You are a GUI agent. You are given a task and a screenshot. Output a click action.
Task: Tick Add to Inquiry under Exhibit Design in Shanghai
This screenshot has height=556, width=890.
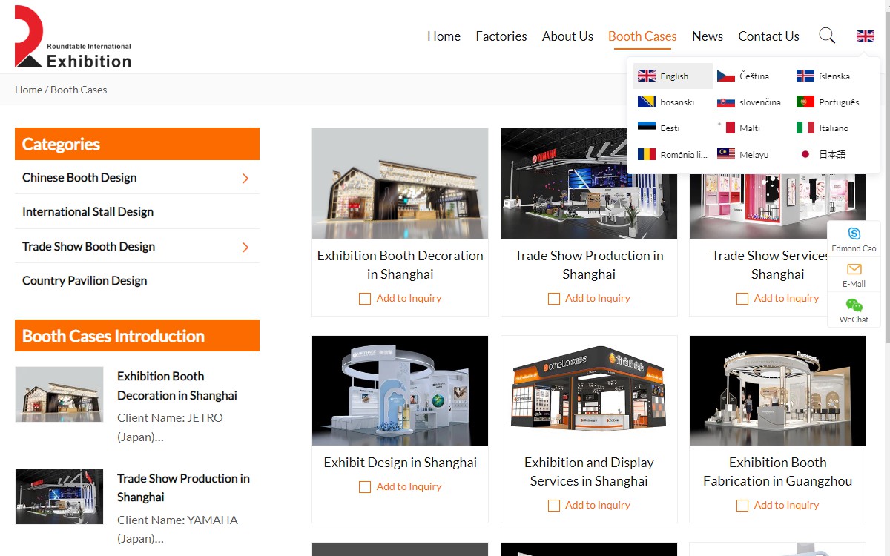click(365, 487)
